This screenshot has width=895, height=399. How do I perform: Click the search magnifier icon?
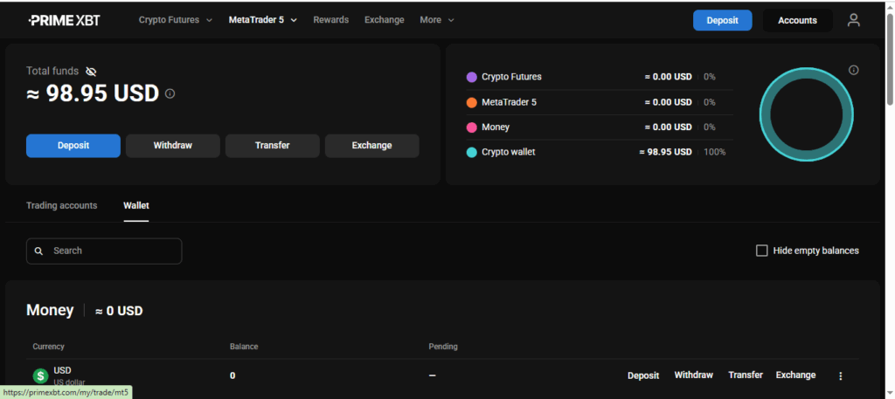[38, 251]
